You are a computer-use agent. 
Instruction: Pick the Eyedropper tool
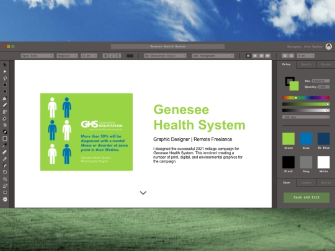coord(5,146)
